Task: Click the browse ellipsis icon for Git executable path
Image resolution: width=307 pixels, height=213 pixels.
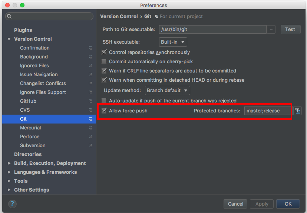Action: click(272, 29)
